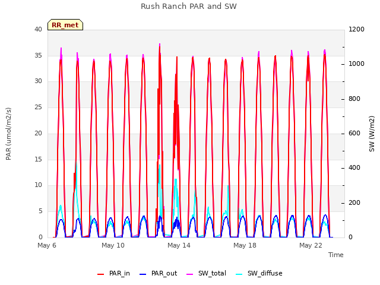Click the 15 label on the PAR axis

click(38, 159)
